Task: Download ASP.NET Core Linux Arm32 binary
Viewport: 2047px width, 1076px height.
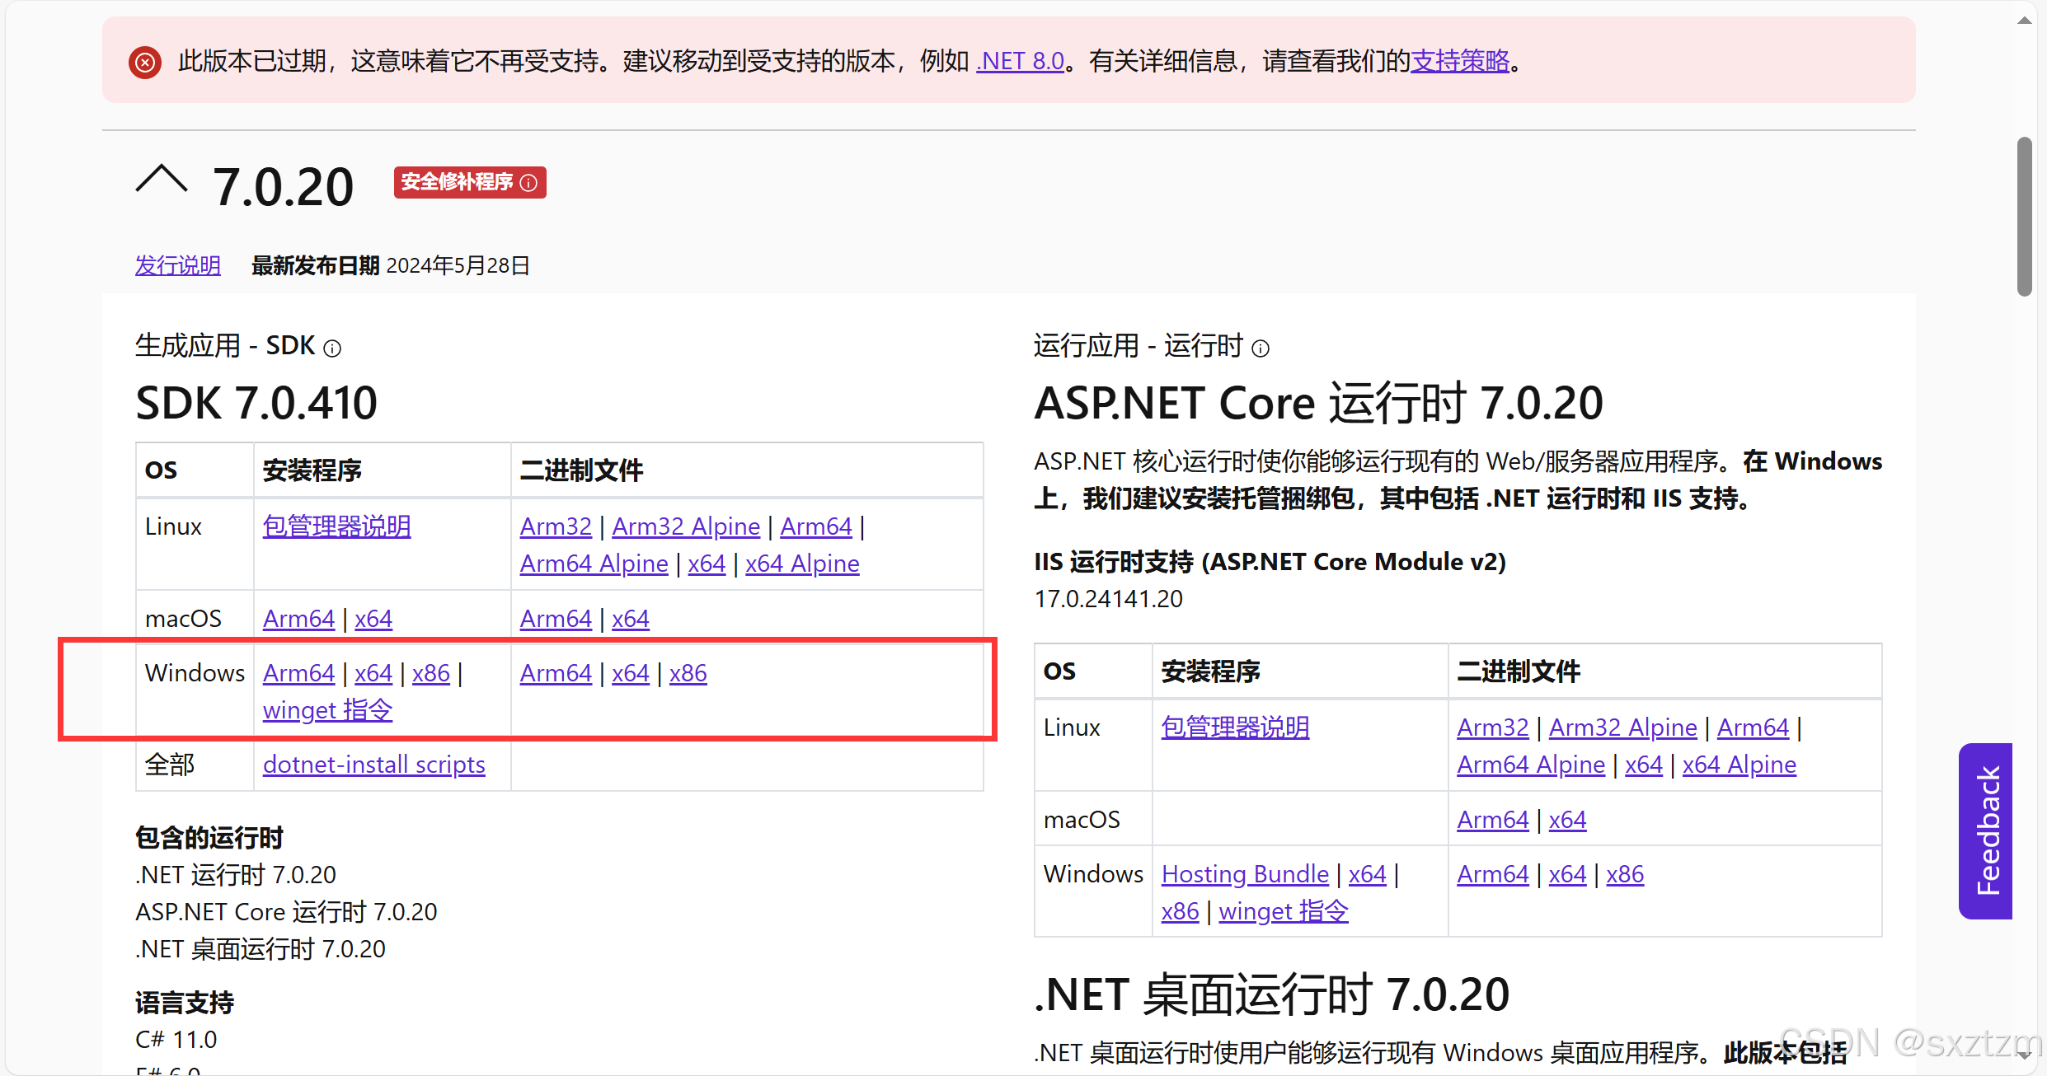Action: tap(1493, 727)
